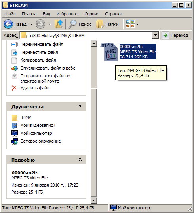Click the Переименовать файл link
This screenshot has height=213, width=194.
click(x=42, y=44)
